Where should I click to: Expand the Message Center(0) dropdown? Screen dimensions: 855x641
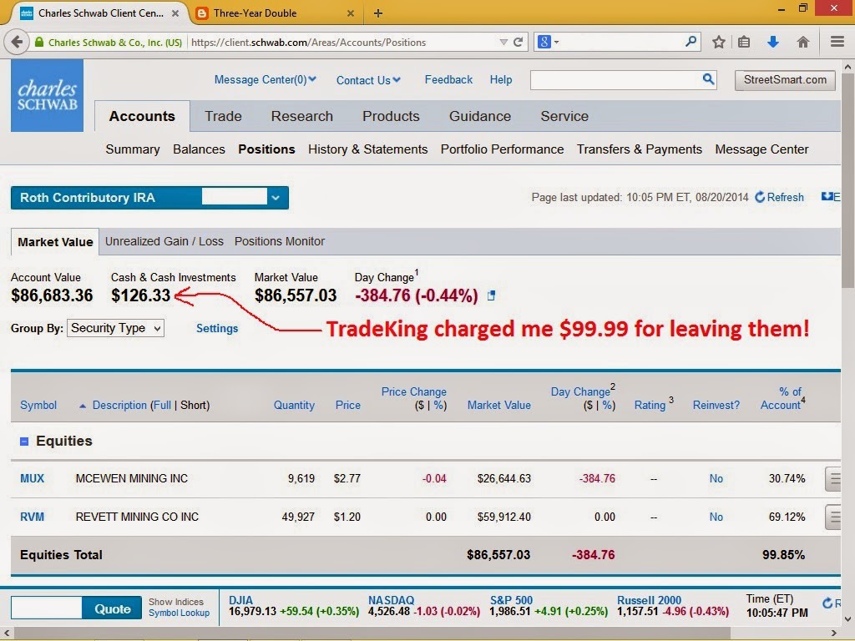pyautogui.click(x=265, y=79)
